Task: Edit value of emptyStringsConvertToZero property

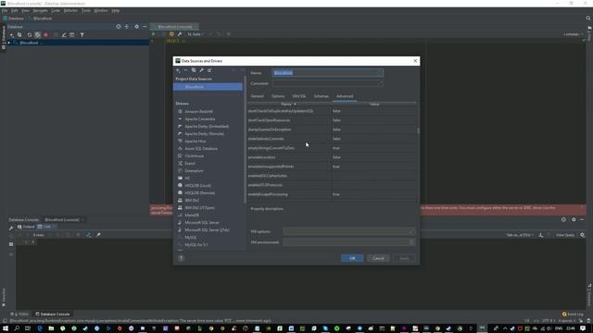Action: pos(373,148)
